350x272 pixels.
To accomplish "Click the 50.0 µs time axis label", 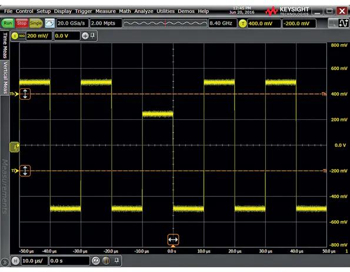I will pos(329,251).
